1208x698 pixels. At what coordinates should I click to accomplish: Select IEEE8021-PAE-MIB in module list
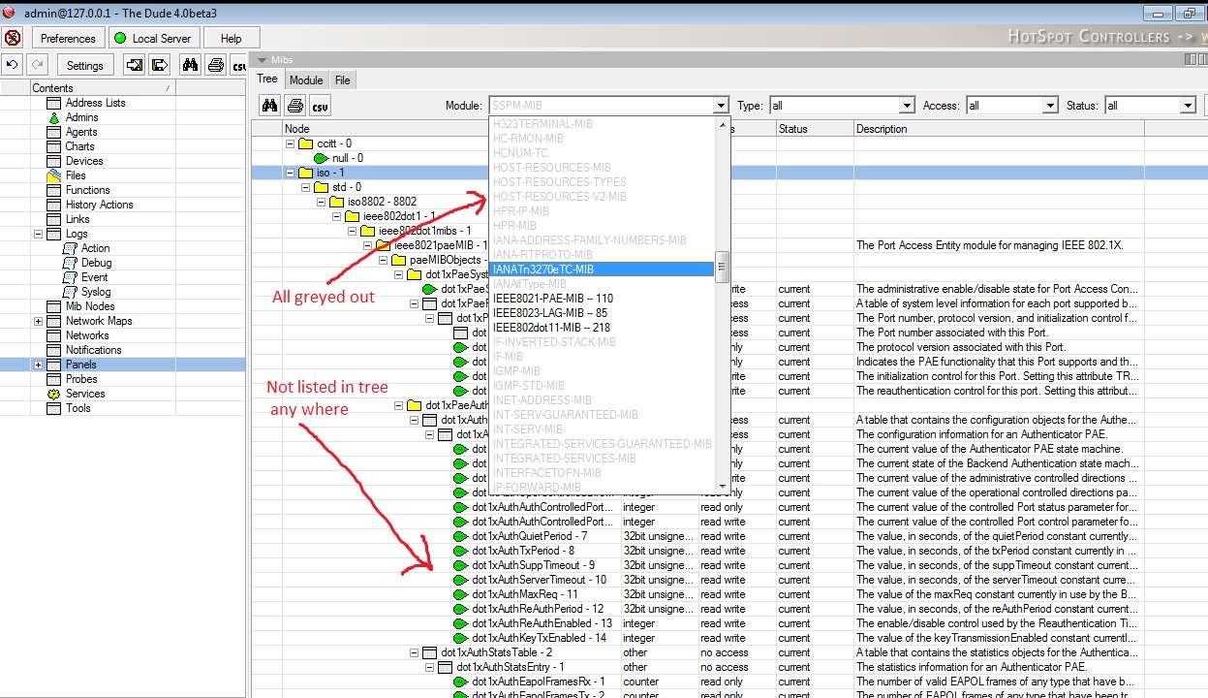(553, 299)
